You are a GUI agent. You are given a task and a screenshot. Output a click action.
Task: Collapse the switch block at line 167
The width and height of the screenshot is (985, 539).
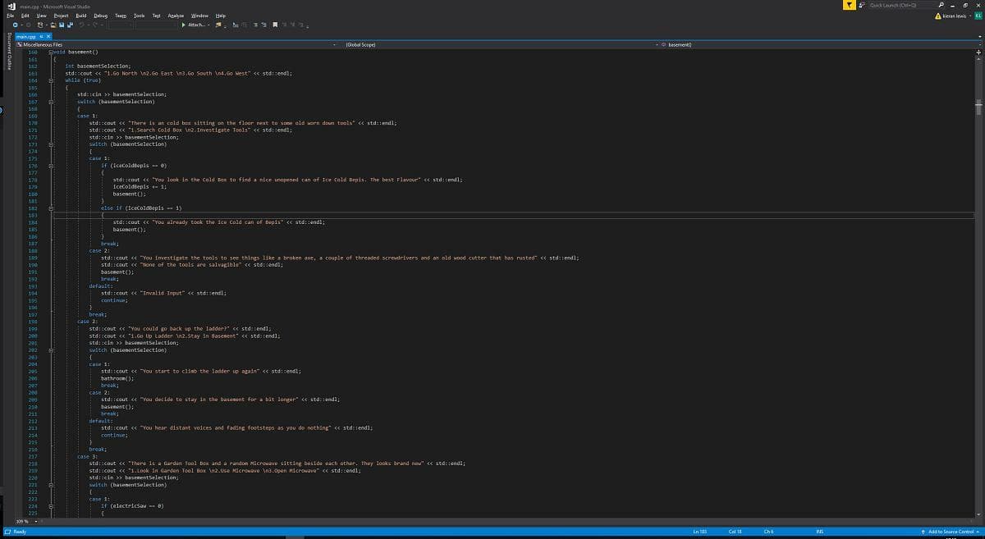[x=51, y=102]
